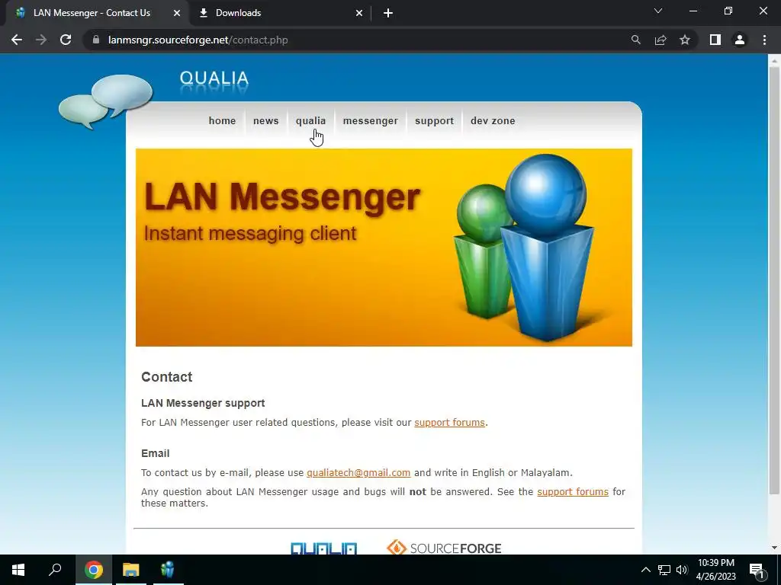Click the LAN Messenger banner image
Image resolution: width=781 pixels, height=585 pixels.
(384, 248)
